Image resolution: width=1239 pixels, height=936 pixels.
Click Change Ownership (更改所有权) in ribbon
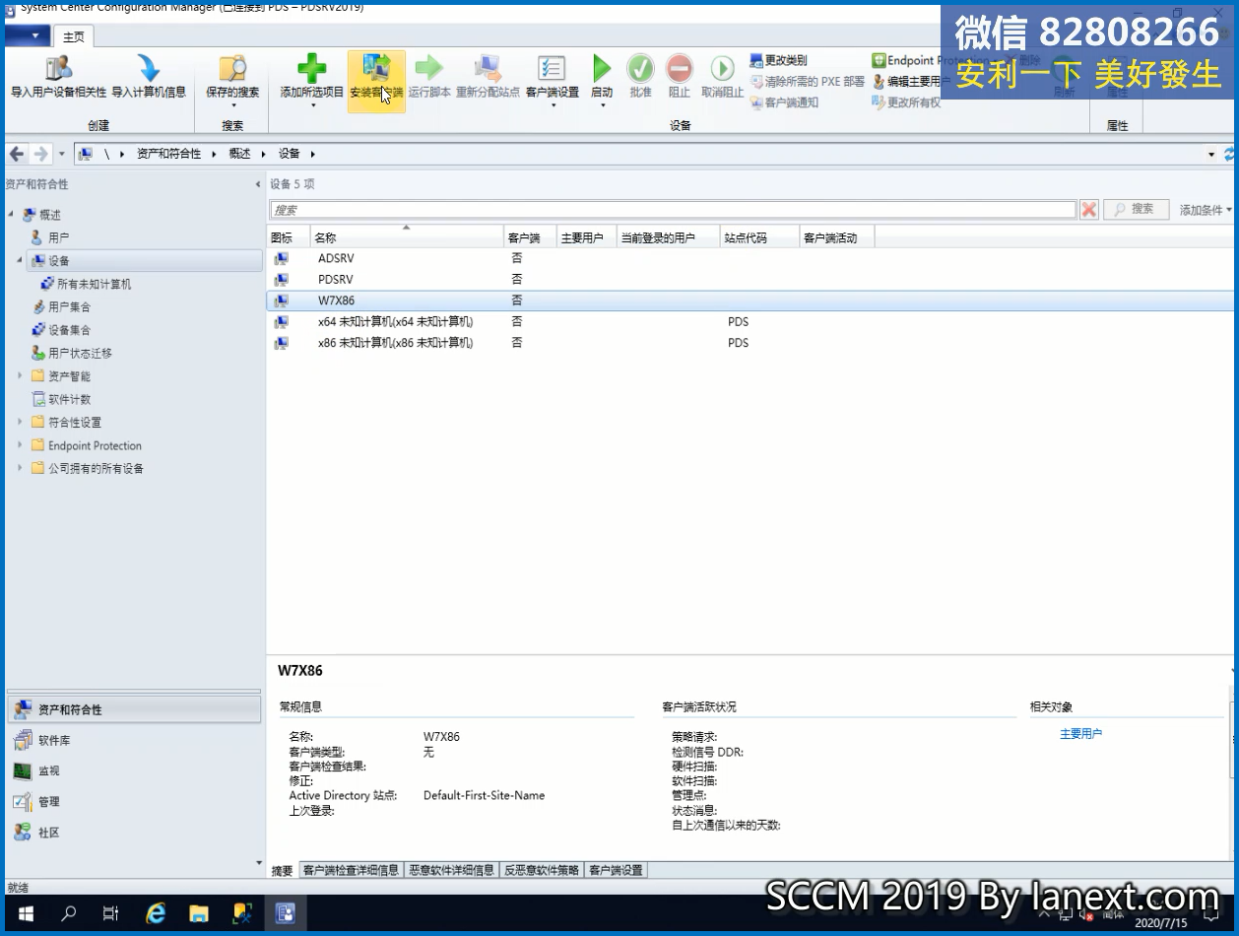coord(907,102)
